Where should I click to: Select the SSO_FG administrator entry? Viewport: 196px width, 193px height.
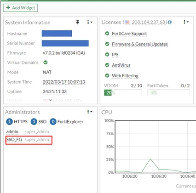pos(14,140)
